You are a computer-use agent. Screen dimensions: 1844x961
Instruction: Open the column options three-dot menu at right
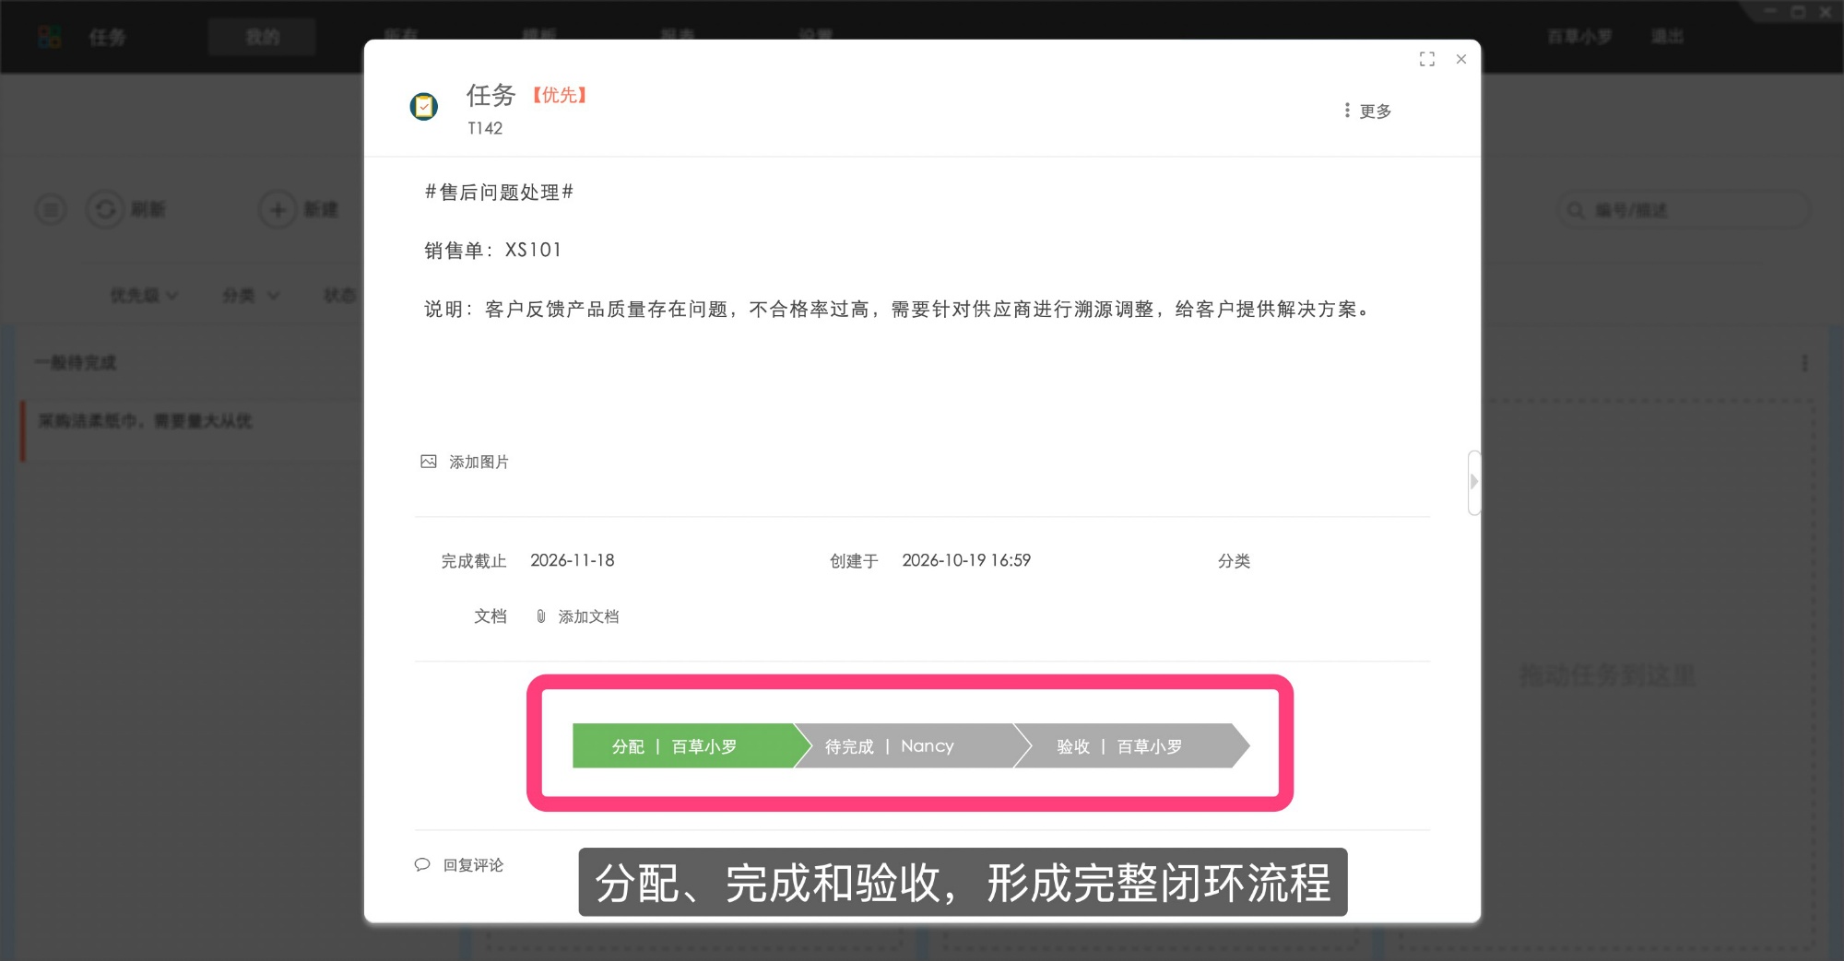pyautogui.click(x=1804, y=363)
